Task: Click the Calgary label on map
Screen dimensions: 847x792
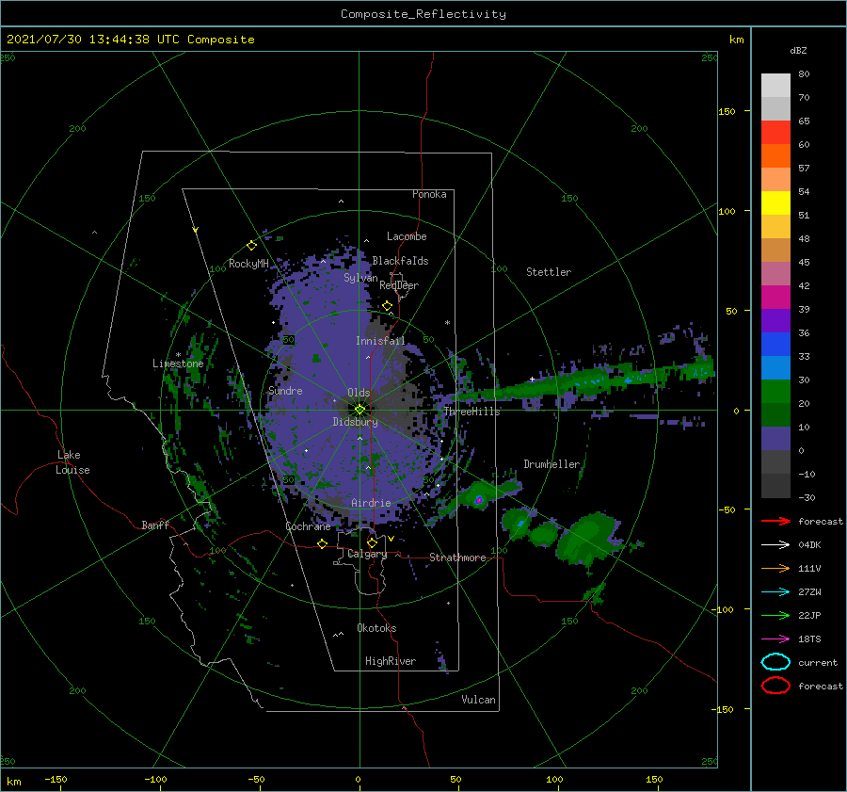Action: (x=367, y=554)
